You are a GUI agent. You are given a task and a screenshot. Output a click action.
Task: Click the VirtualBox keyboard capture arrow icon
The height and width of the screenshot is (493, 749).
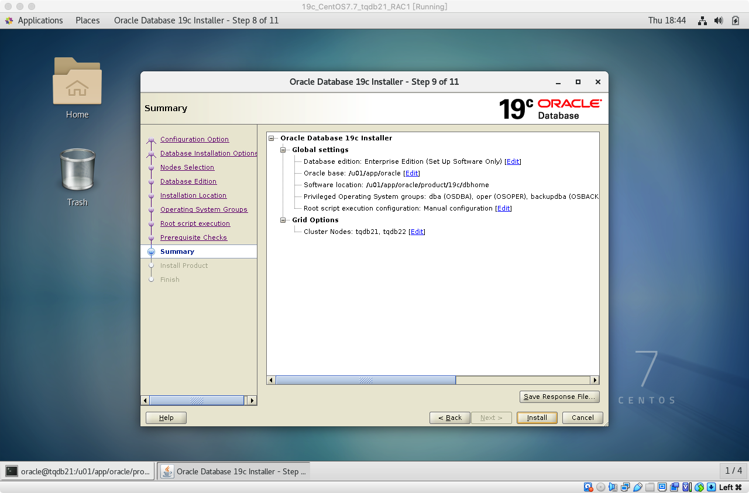point(711,487)
